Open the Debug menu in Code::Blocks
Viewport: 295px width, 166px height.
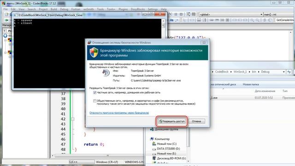point(64,9)
